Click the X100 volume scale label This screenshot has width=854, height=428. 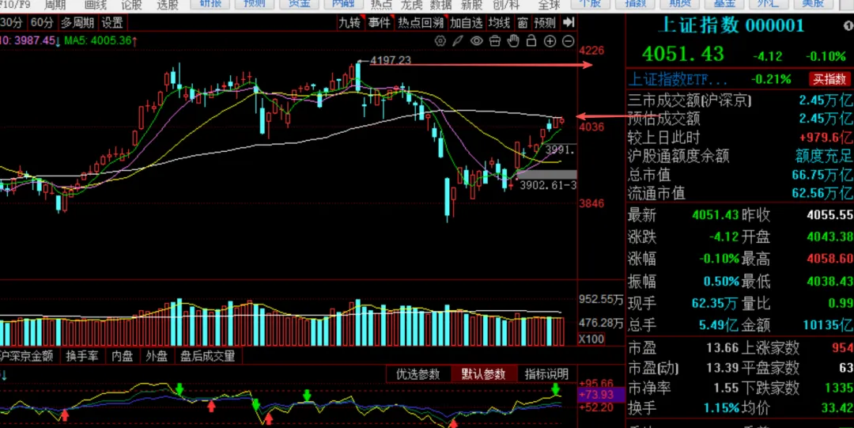[x=591, y=339]
